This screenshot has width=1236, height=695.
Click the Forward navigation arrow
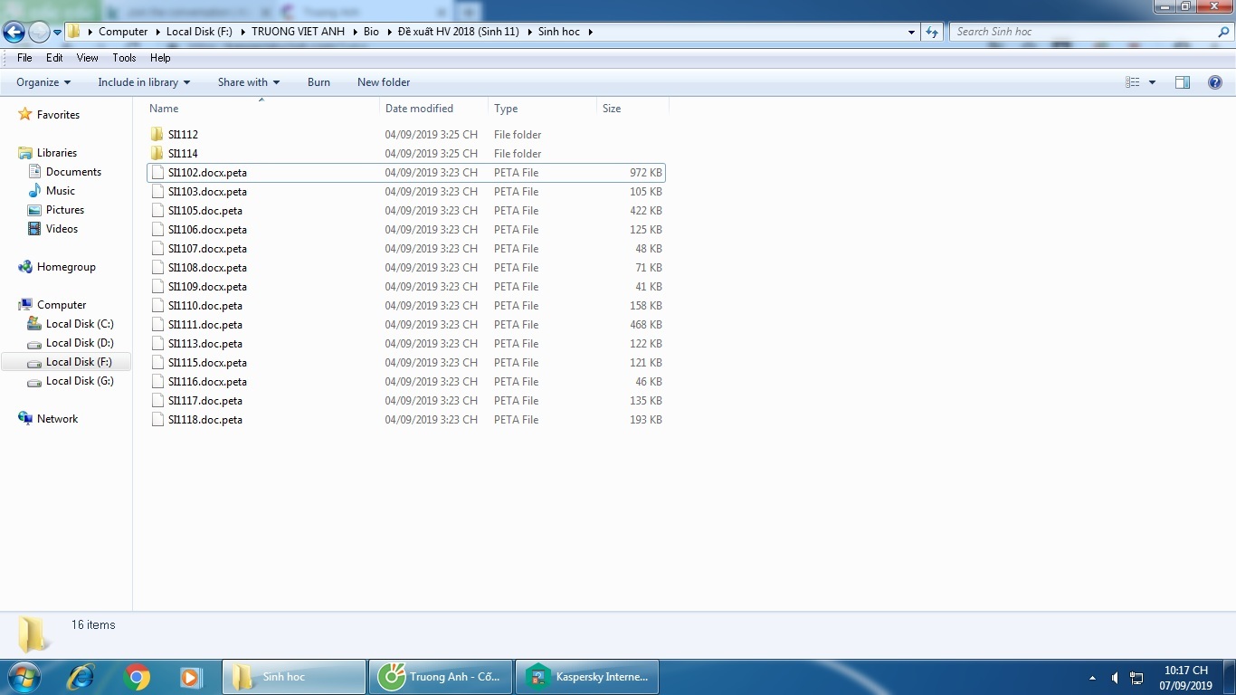point(39,33)
